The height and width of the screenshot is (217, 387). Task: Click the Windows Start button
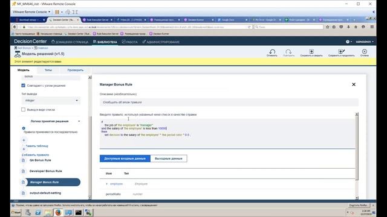16,212
